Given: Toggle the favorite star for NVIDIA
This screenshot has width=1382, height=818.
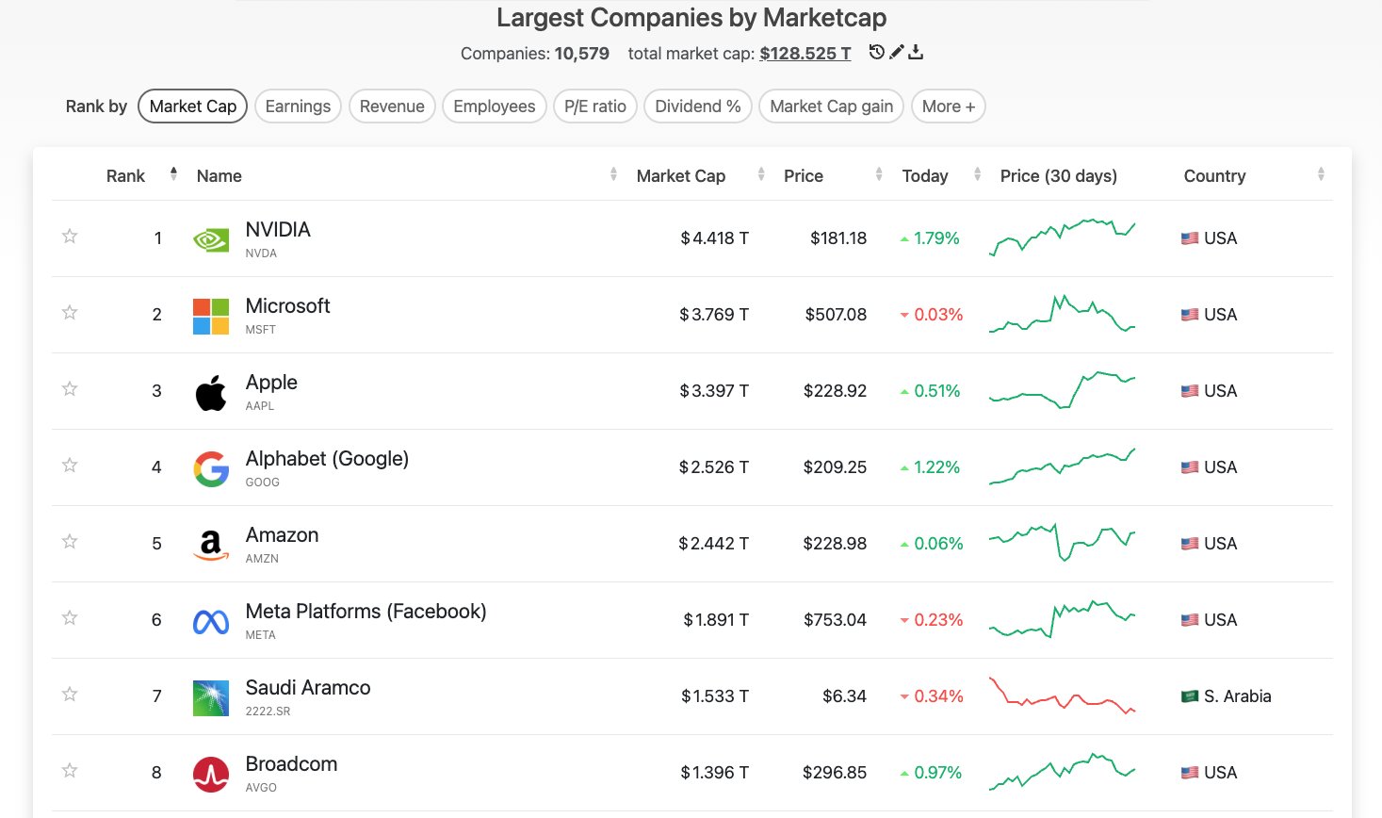Looking at the screenshot, I should pyautogui.click(x=70, y=237).
